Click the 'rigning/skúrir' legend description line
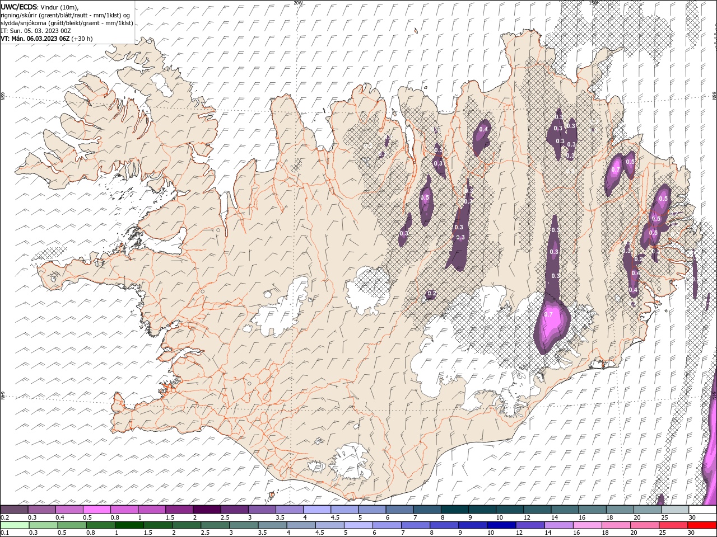717x537 pixels. click(x=66, y=15)
